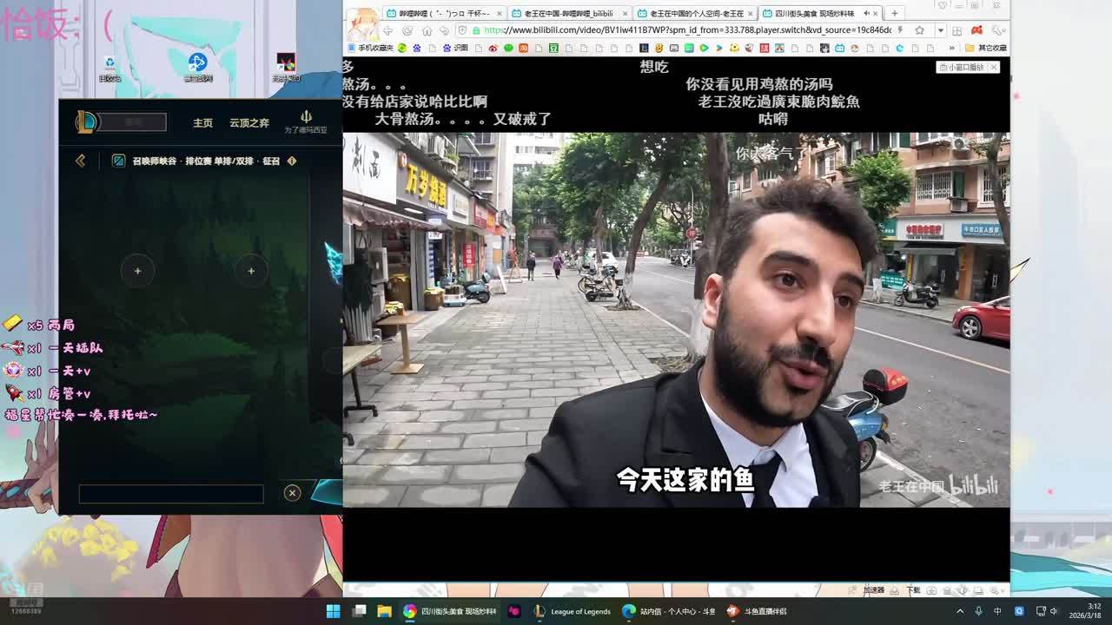
Task: Open address bar dropdown arrow
Action: (x=940, y=30)
